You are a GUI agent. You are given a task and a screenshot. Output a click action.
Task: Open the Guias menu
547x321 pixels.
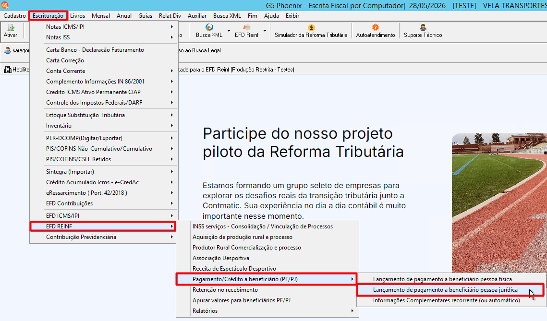(x=145, y=16)
